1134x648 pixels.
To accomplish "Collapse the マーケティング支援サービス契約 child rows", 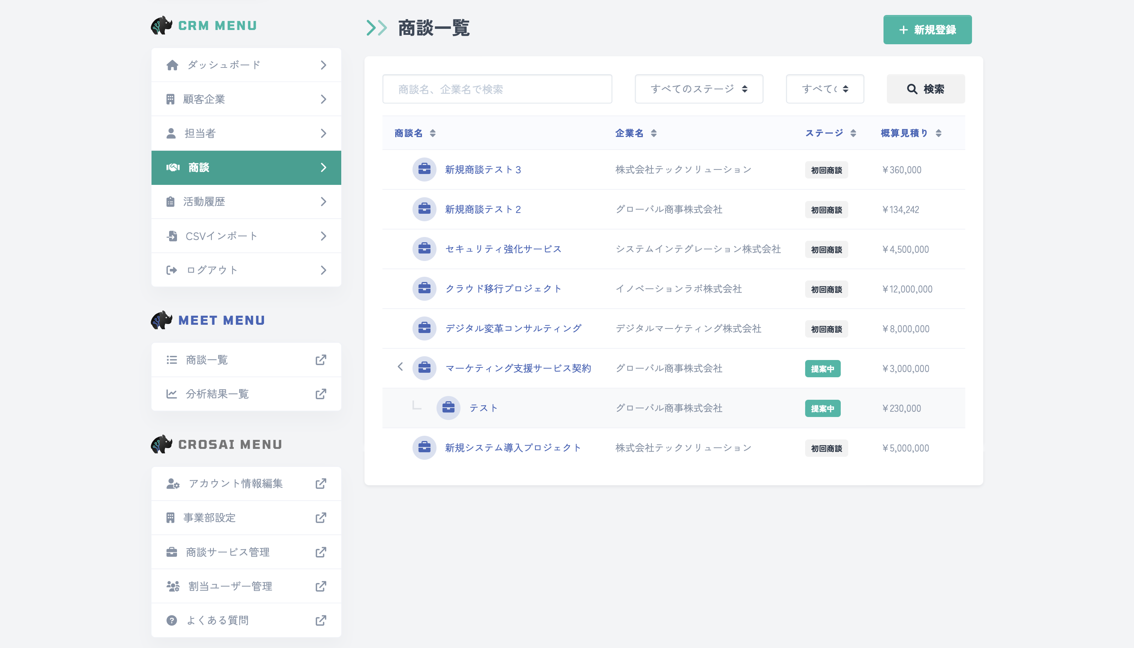I will [x=400, y=367].
